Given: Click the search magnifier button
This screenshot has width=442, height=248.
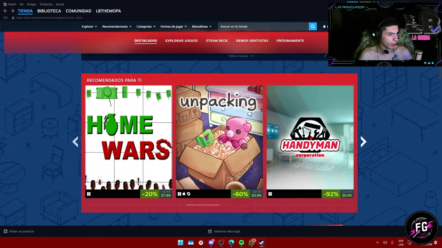Looking at the screenshot, I should 313,27.
